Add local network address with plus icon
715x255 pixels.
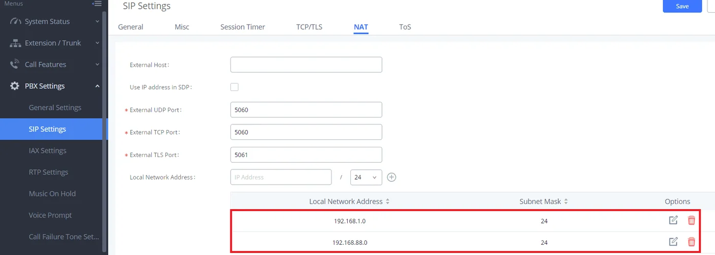click(392, 177)
